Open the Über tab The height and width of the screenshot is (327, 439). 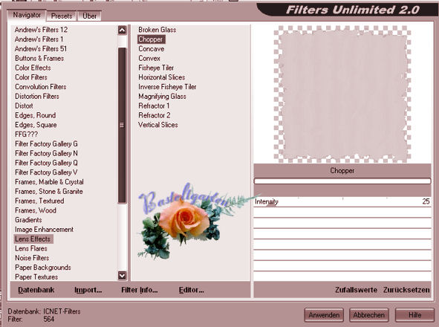[89, 16]
